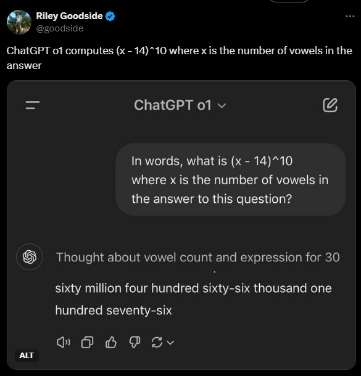Screen dimensions: 361x376
Task: Click the ChatGPT logo avatar
Action: (x=30, y=257)
